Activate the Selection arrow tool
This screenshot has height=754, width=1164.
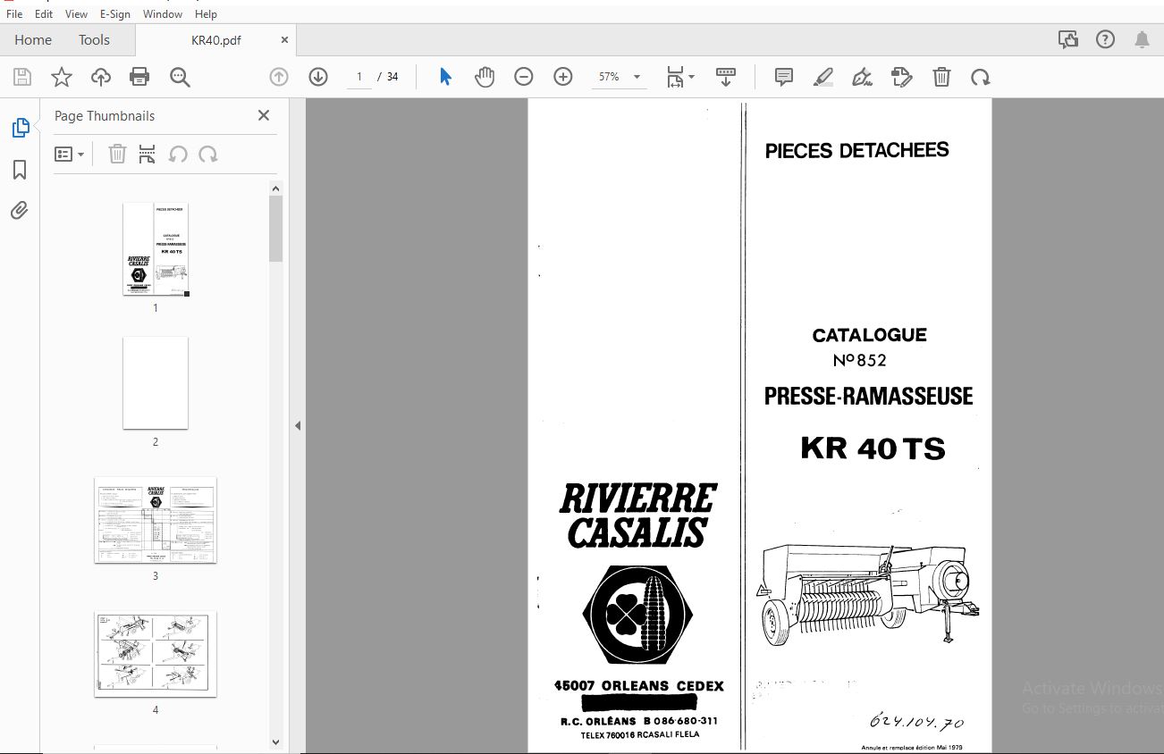pos(445,77)
